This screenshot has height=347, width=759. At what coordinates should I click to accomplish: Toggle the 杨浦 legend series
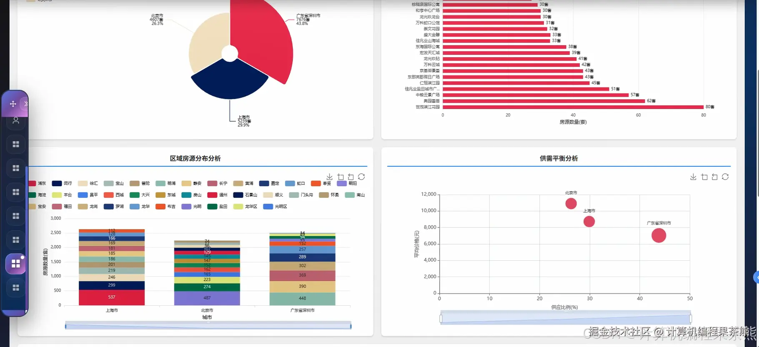[x=165, y=183]
